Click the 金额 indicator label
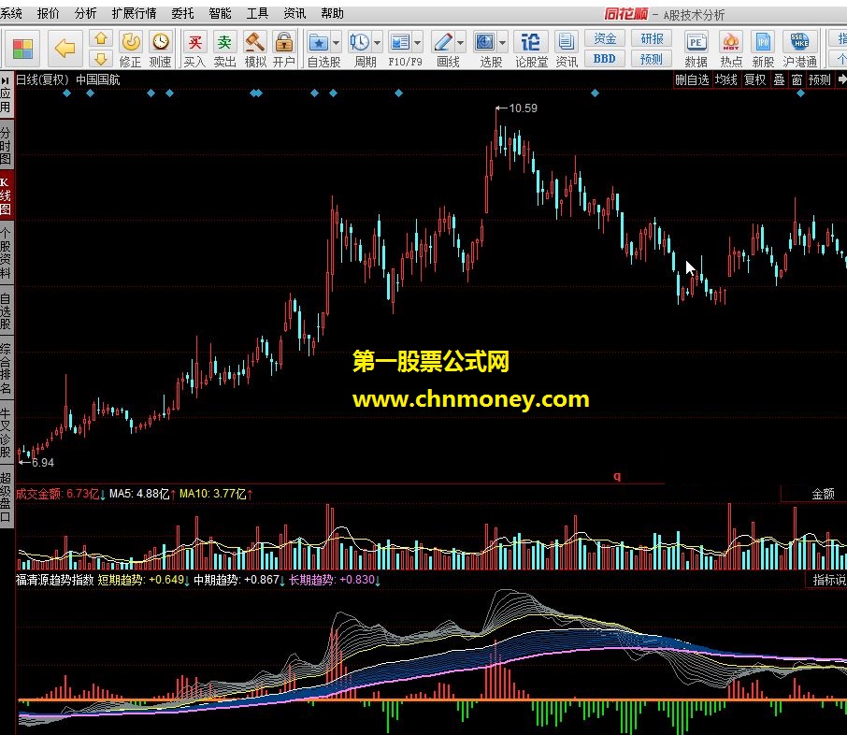The width and height of the screenshot is (847, 735). point(823,494)
